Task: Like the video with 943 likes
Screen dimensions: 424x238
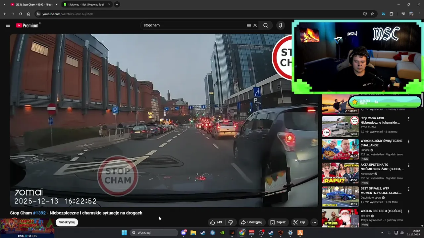Action: coord(216,222)
